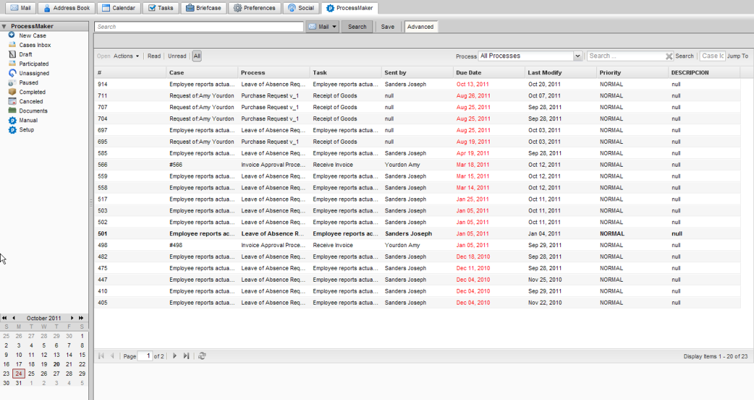Toggle the Read filter

pyautogui.click(x=154, y=56)
